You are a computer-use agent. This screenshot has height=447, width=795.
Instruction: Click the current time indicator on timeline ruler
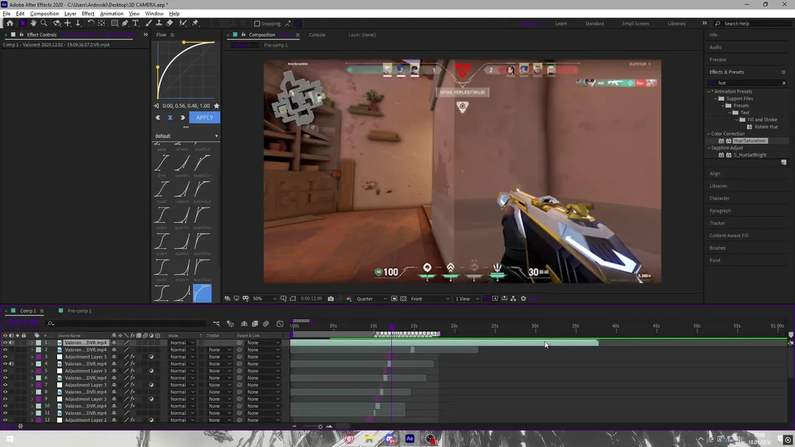tap(391, 326)
